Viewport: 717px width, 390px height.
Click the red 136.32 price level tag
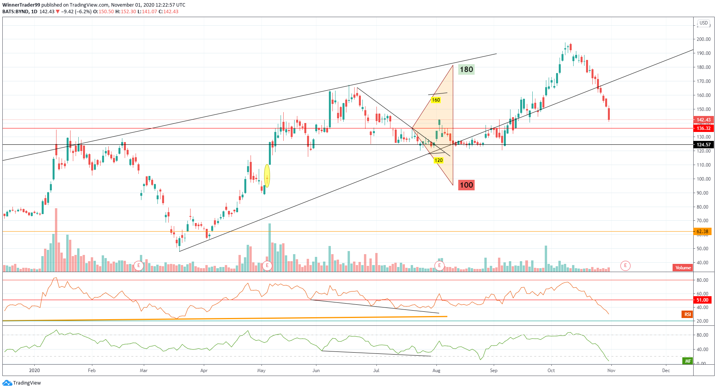pyautogui.click(x=703, y=128)
